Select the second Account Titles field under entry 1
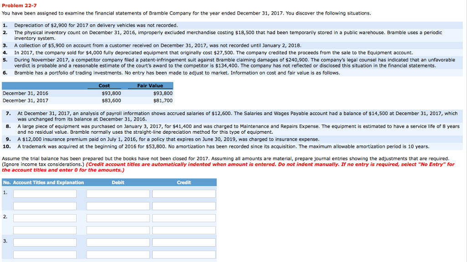Screen dimensions: 467x262 coord(46,206)
